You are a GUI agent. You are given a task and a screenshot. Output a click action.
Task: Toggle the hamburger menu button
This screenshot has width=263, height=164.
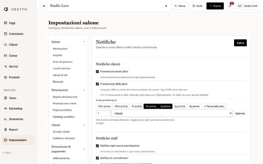click(x=44, y=6)
